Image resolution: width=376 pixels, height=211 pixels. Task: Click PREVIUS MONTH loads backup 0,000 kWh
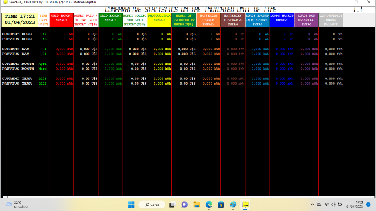pos(285,69)
